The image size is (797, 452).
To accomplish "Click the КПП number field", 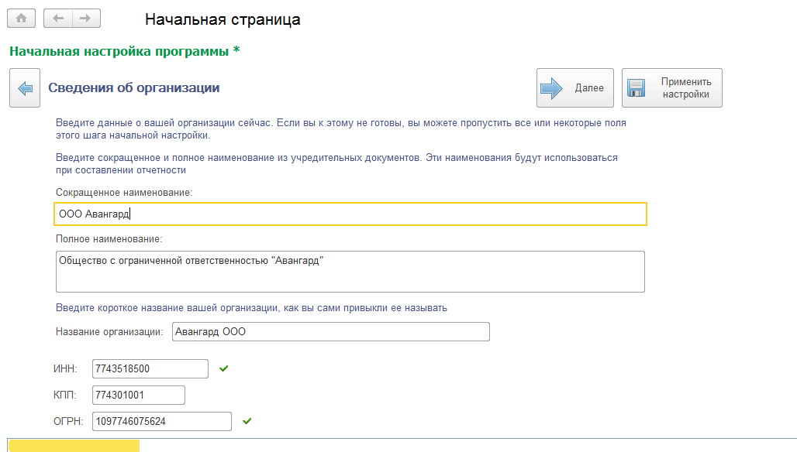I will (x=138, y=395).
